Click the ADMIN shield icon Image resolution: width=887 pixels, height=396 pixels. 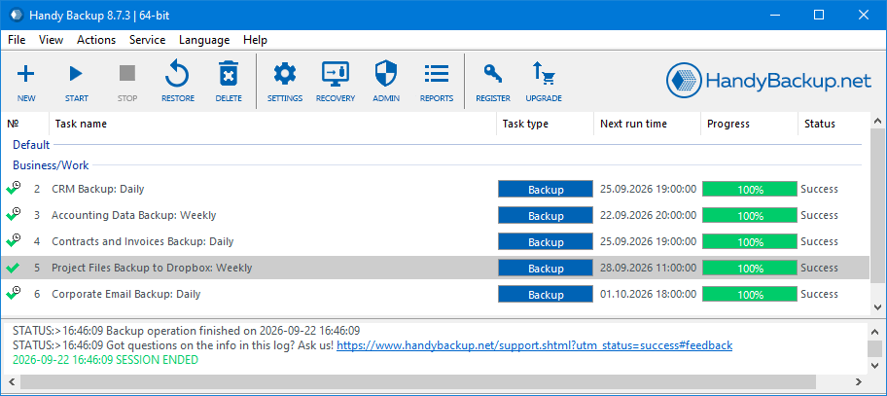(x=386, y=74)
